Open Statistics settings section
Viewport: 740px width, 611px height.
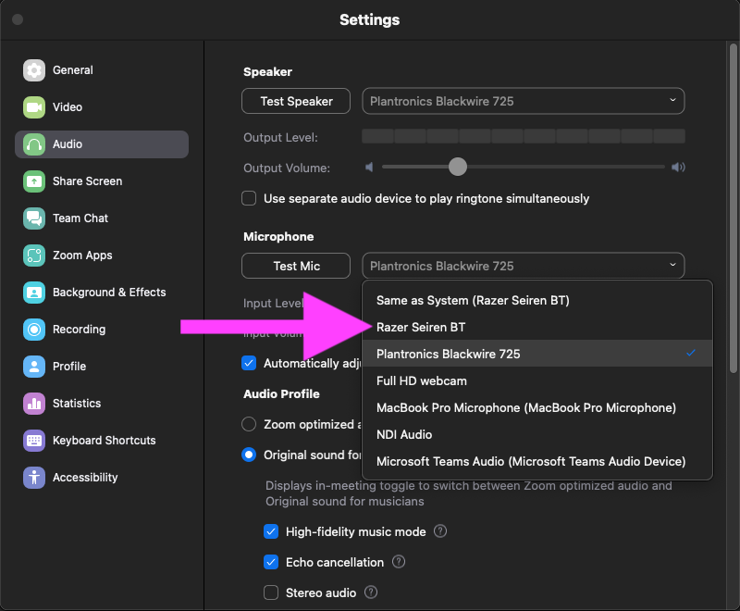(x=102, y=404)
